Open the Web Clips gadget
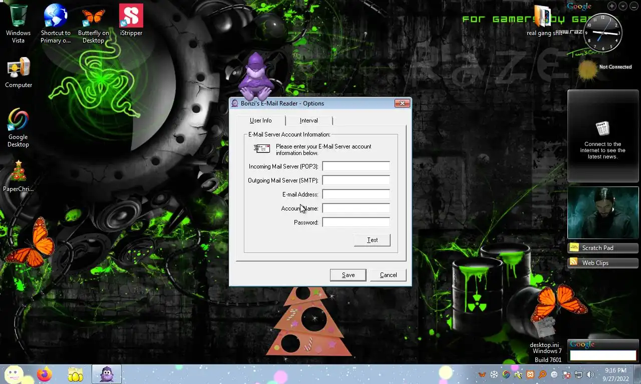Viewport: 641px width, 384px height. pyautogui.click(x=603, y=262)
